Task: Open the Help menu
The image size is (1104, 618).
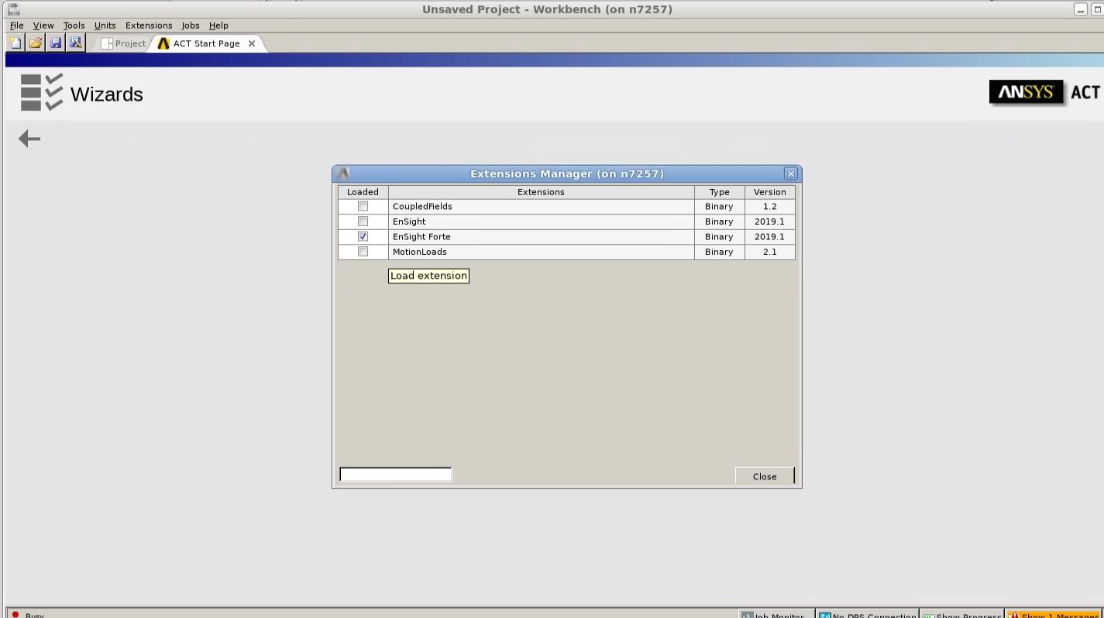Action: (x=218, y=26)
